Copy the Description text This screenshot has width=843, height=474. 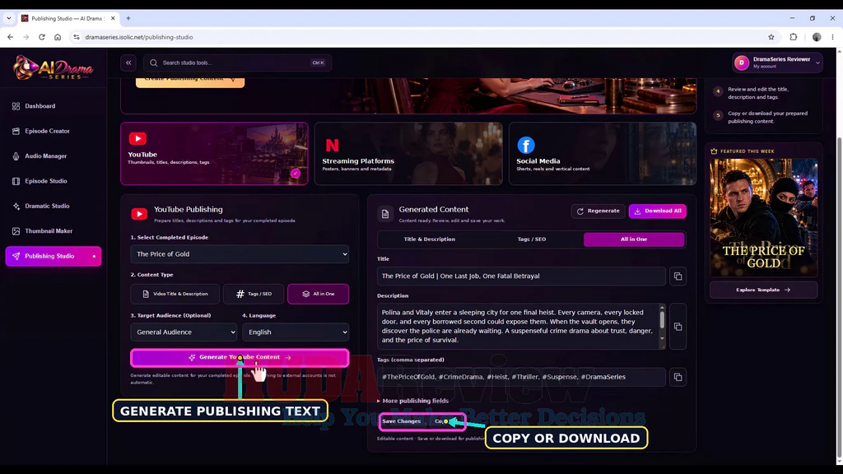pos(678,327)
